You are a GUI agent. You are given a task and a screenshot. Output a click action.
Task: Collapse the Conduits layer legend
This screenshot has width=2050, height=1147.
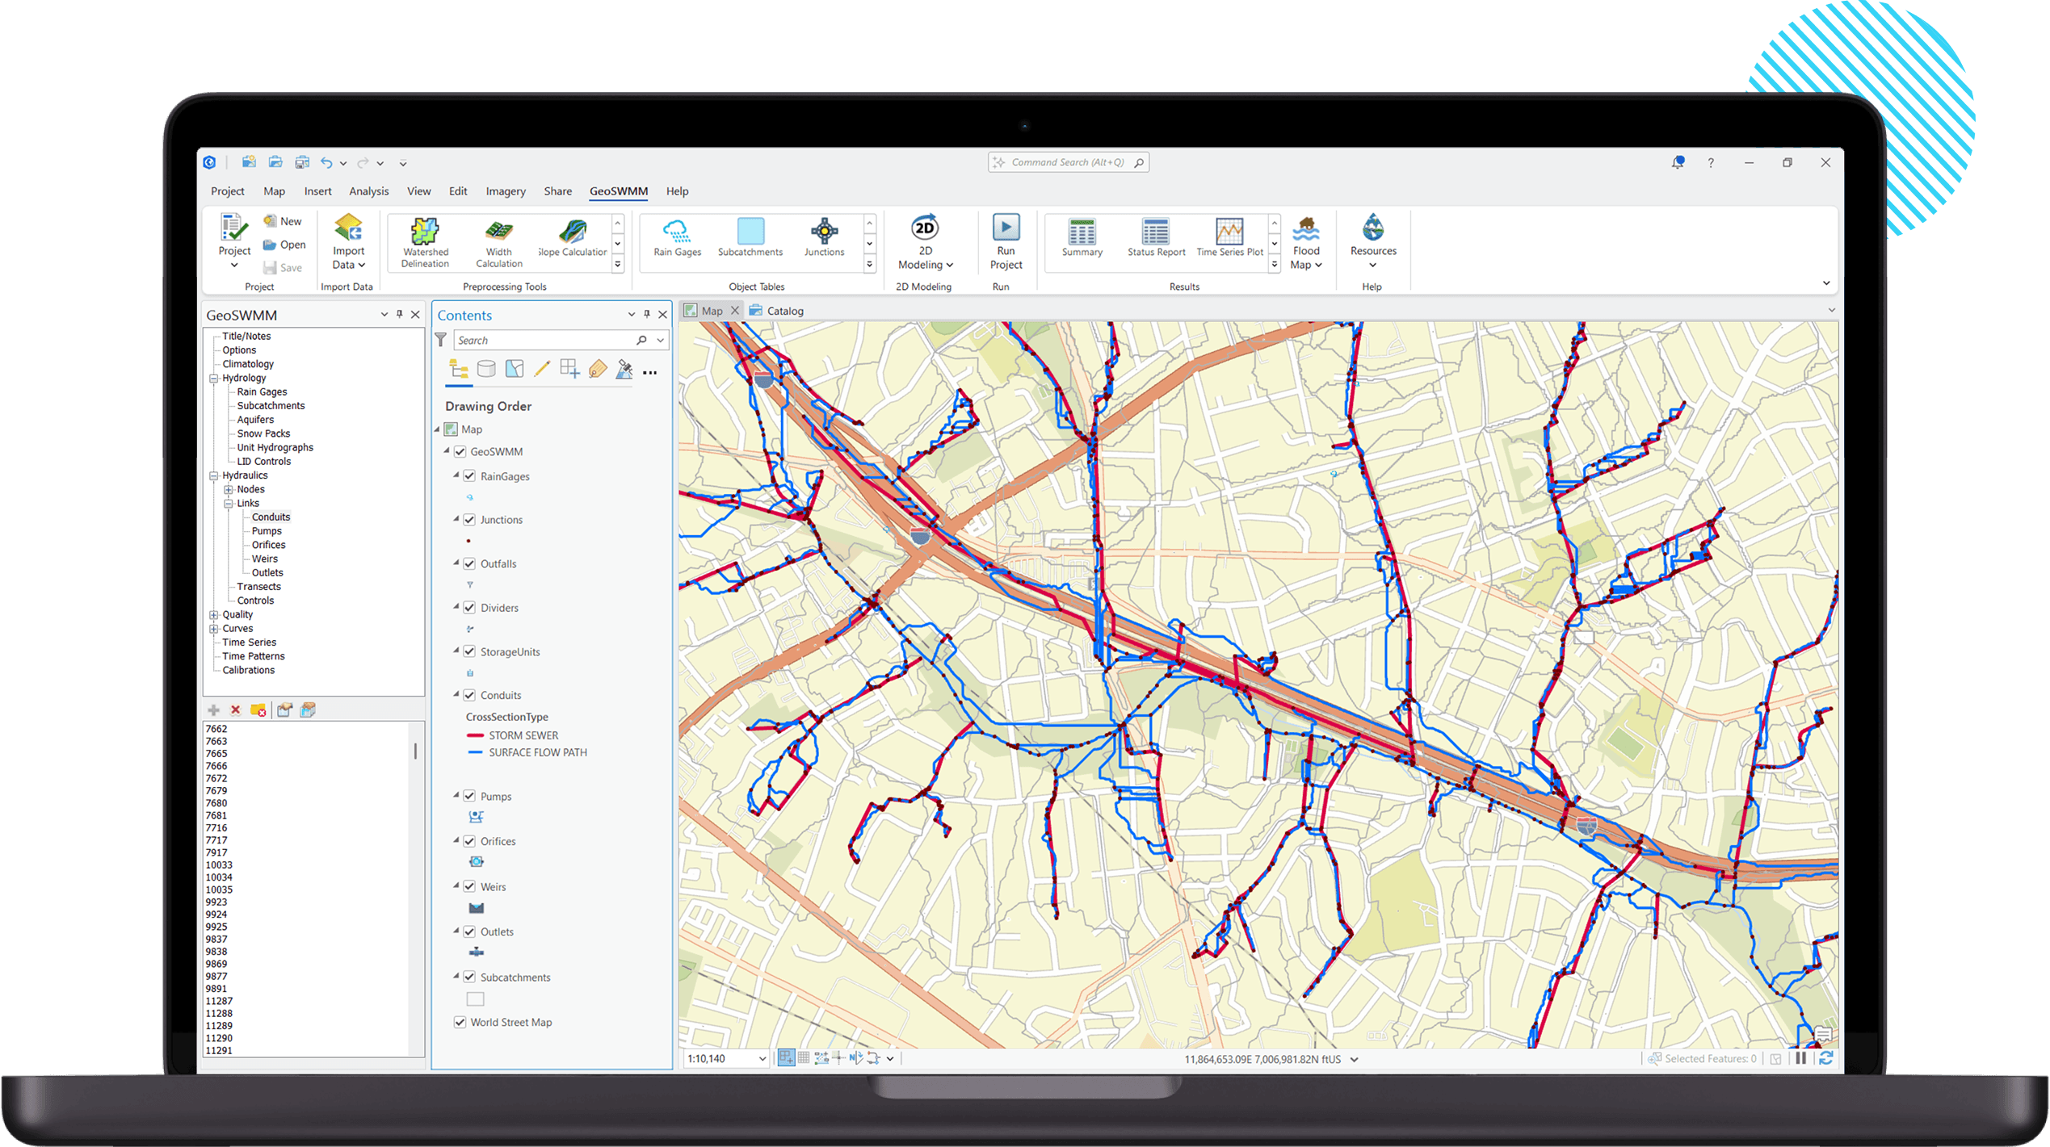click(457, 695)
